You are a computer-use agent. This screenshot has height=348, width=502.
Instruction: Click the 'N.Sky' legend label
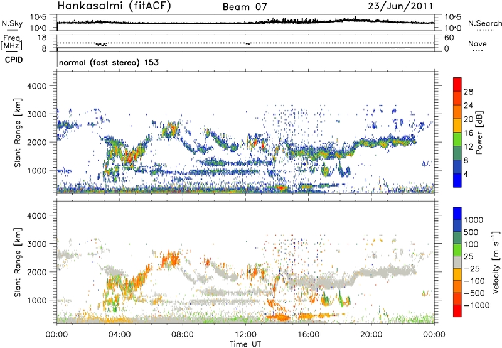click(12, 23)
